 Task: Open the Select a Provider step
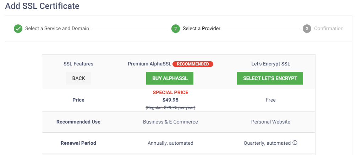click(201, 28)
